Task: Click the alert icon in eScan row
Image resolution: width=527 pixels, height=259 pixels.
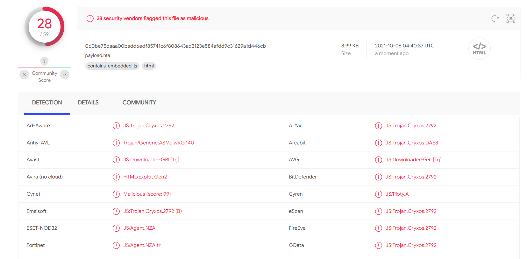Action: (379, 211)
